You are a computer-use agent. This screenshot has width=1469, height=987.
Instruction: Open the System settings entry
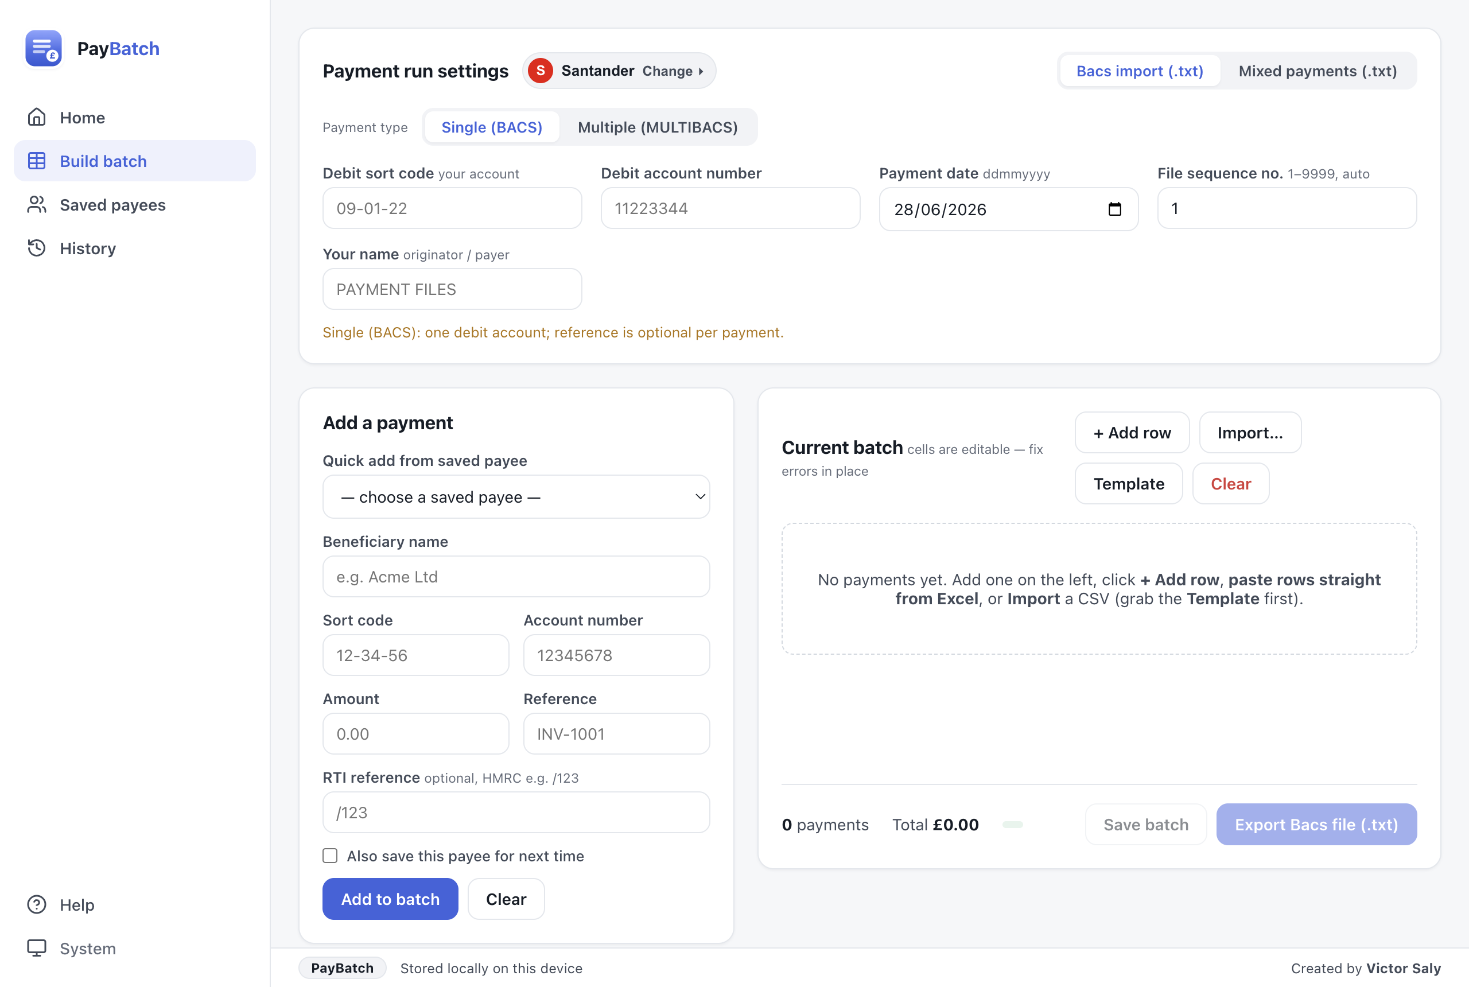[x=135, y=948]
